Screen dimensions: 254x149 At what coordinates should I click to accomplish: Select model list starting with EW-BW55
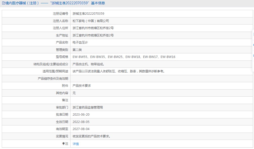tap(124, 57)
